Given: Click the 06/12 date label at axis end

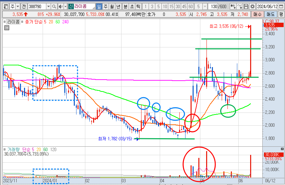Looking at the screenshot, I should (270, 181).
